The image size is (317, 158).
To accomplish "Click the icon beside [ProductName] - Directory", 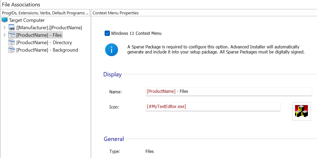I will pyautogui.click(x=12, y=42).
